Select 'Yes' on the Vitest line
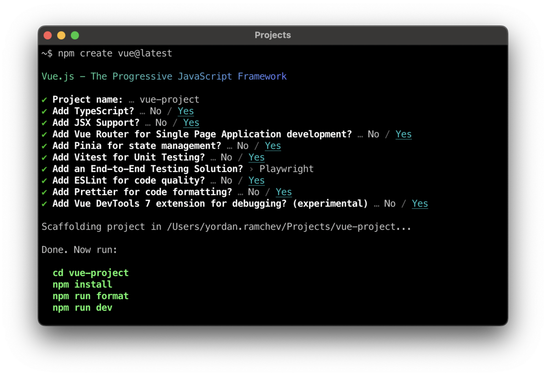 [x=257, y=157]
